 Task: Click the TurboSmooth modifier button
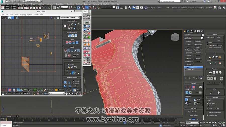click(198, 44)
